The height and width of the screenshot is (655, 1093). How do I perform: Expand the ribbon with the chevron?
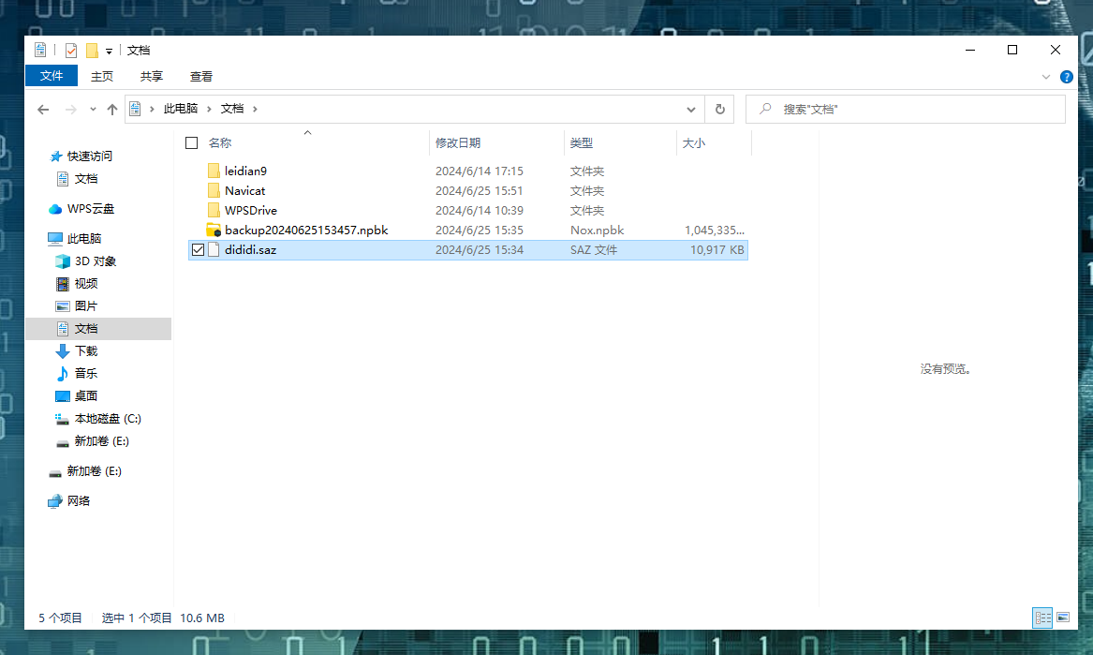point(1046,77)
